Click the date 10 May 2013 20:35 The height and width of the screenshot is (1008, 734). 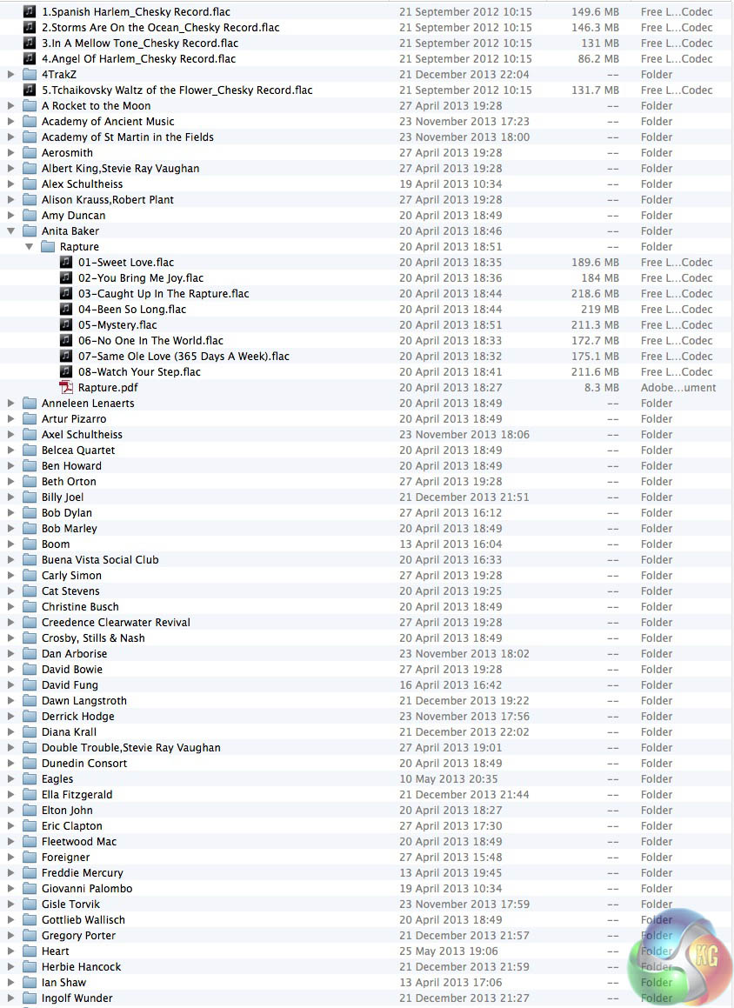(x=449, y=779)
